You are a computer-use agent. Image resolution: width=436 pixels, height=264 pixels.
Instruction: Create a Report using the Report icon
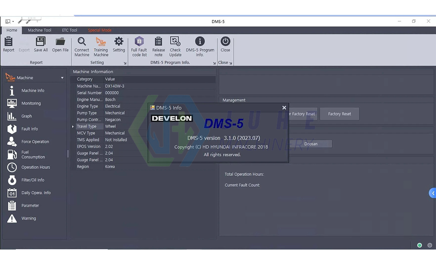[x=8, y=44]
